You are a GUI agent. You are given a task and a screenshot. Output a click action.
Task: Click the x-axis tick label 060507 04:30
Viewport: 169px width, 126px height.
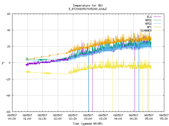(134, 117)
